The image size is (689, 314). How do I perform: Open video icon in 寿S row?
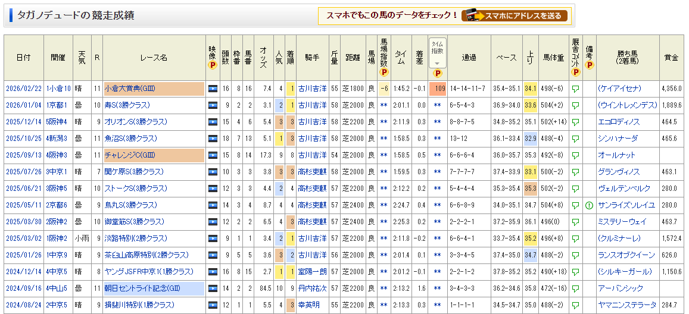click(x=213, y=105)
